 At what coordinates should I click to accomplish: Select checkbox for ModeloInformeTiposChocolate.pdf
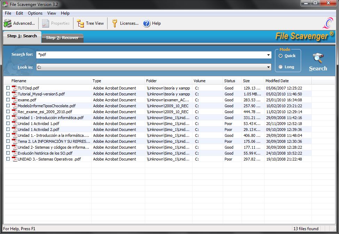pyautogui.click(x=8, y=106)
